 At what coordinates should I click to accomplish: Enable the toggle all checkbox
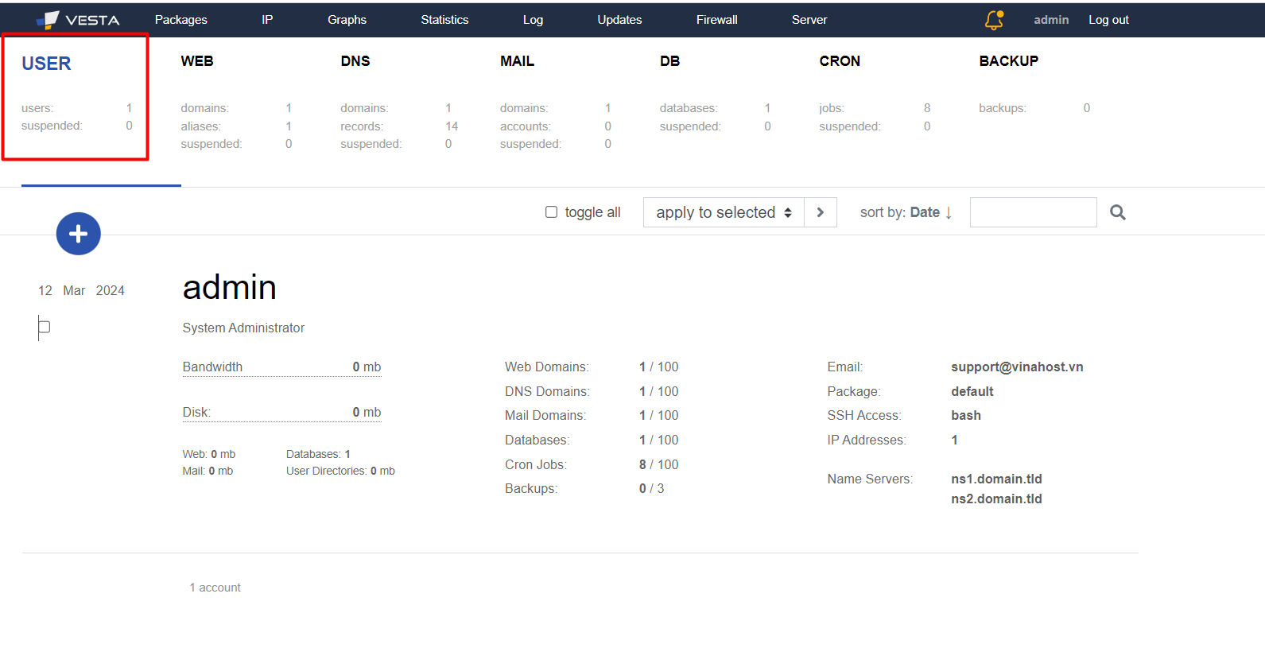click(x=551, y=212)
